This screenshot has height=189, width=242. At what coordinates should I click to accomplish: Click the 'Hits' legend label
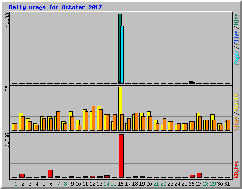click(237, 19)
